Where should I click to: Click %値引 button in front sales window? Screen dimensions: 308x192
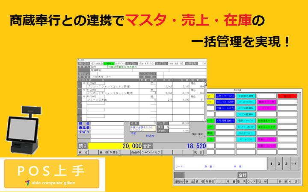pos(114,152)
